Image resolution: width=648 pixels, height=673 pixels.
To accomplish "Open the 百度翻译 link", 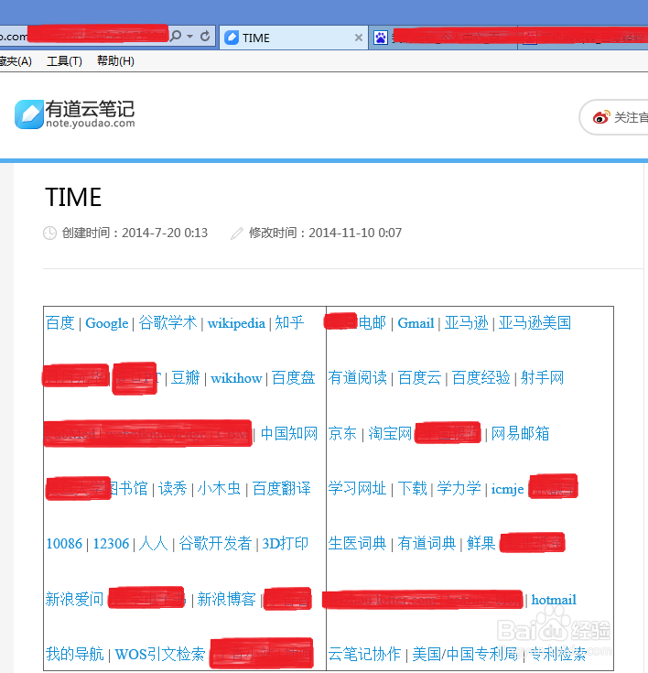I will point(282,488).
